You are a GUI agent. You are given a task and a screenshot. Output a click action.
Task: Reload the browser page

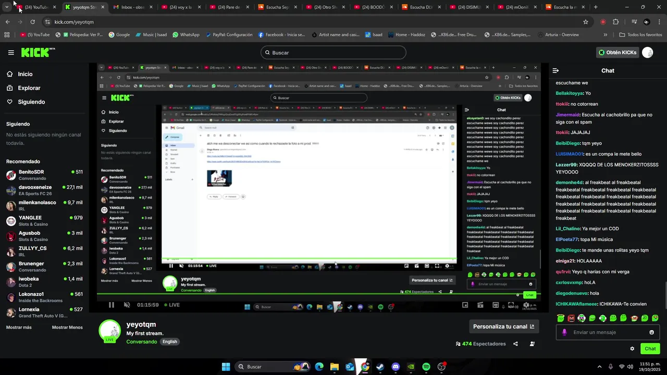coord(32,22)
